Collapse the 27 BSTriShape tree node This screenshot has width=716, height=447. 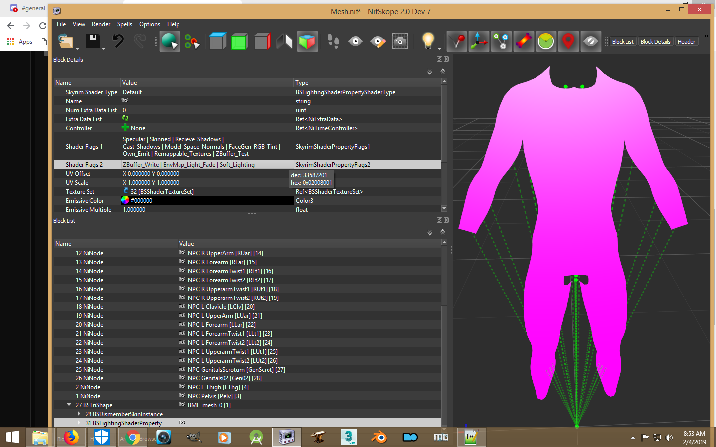tap(69, 405)
